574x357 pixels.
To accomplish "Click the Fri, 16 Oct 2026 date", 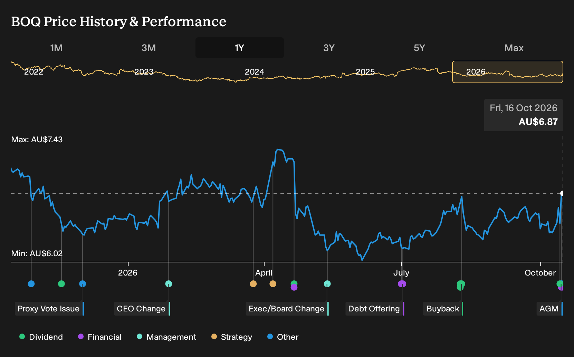I will pos(524,108).
